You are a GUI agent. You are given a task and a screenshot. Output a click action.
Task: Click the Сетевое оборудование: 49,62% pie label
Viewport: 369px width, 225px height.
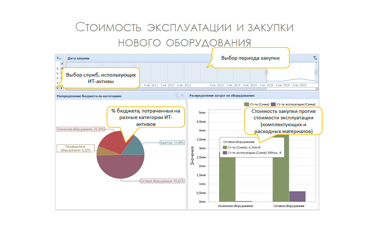[x=162, y=181]
